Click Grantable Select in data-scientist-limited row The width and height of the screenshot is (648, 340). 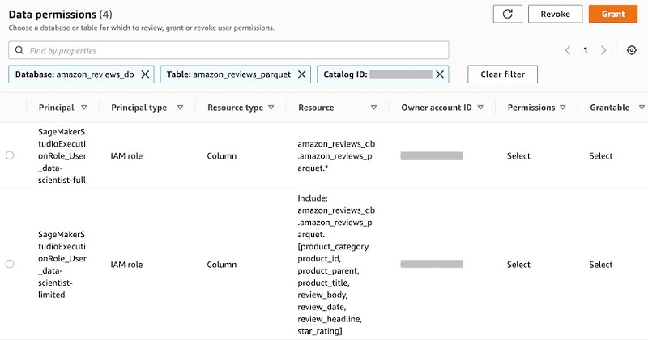601,265
